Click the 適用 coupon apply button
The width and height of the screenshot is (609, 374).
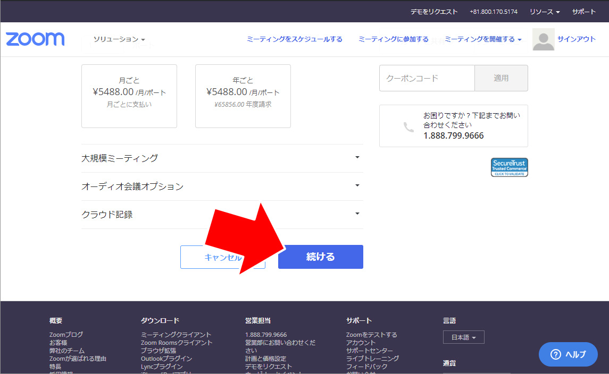(x=501, y=78)
